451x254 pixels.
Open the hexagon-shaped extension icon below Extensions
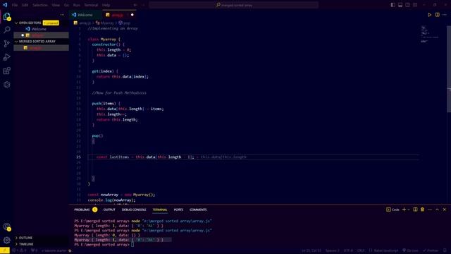[x=6, y=85]
